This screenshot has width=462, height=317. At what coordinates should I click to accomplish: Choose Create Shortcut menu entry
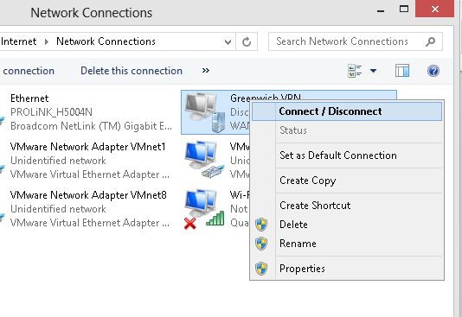pyautogui.click(x=347, y=206)
